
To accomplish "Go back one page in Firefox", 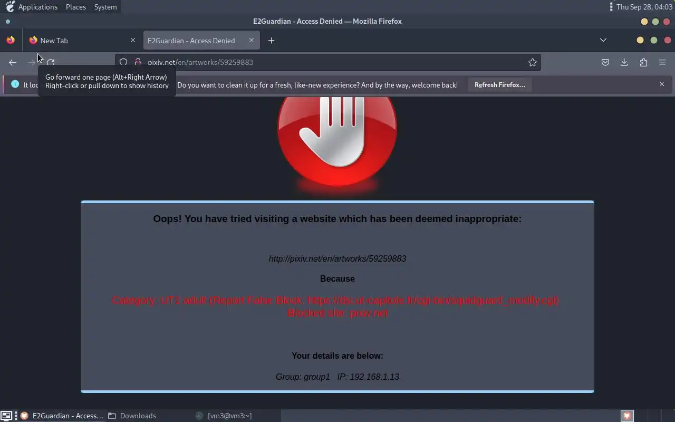I will coord(13,62).
